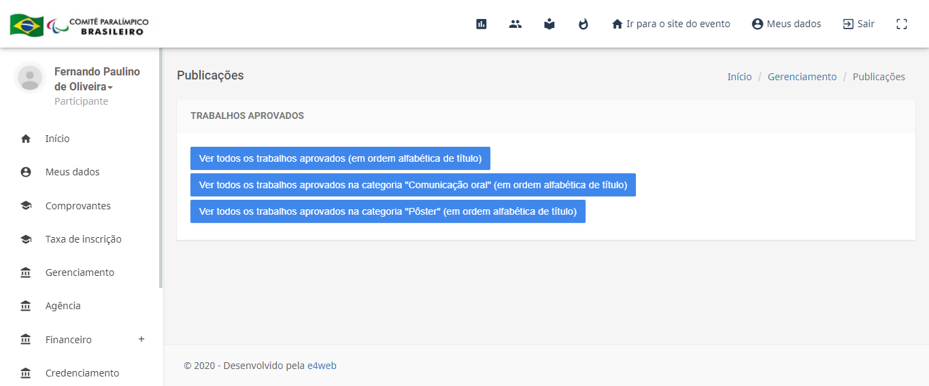
Task: View approved works in "Comunicação oral" category
Action: click(413, 185)
